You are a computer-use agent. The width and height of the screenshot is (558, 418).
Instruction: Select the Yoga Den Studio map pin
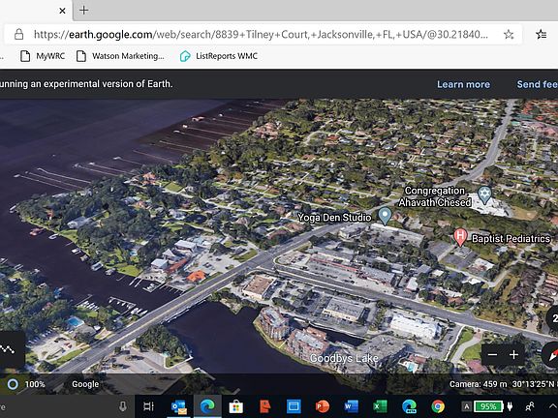385,216
